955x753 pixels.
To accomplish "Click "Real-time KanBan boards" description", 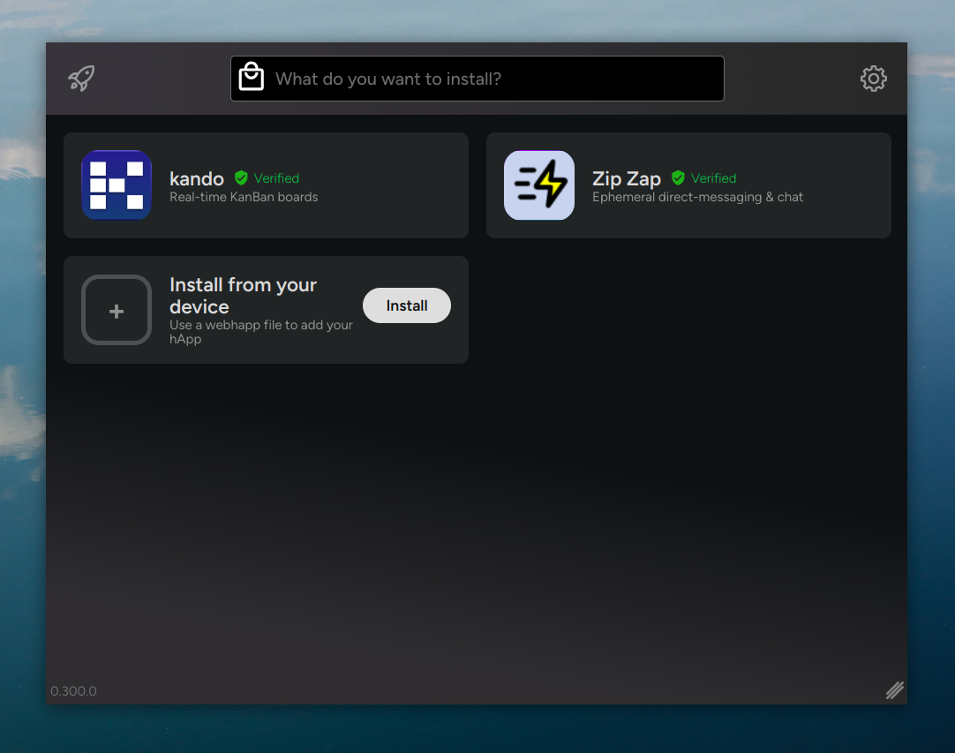I will [244, 197].
